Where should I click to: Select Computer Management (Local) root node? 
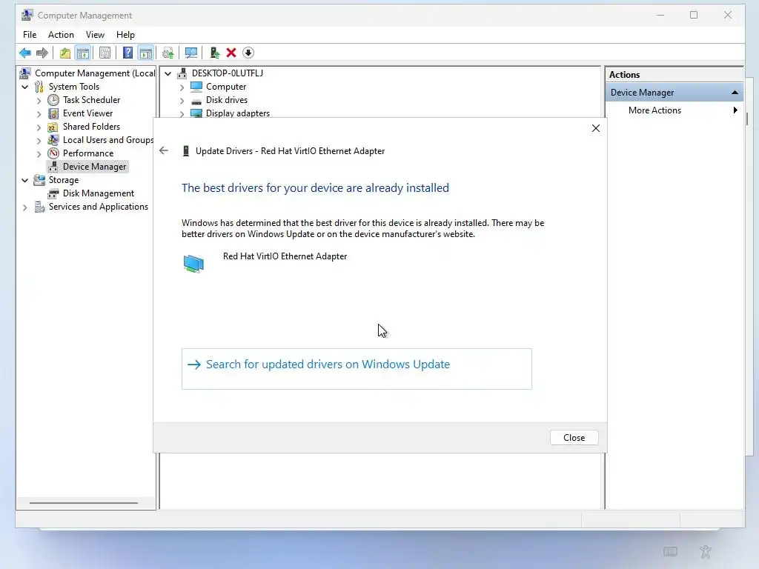(x=95, y=73)
